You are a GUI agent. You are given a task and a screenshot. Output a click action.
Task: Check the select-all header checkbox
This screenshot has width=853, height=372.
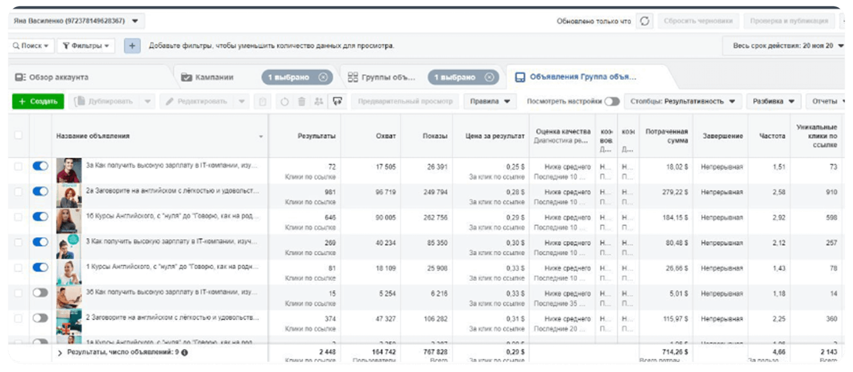pos(18,135)
